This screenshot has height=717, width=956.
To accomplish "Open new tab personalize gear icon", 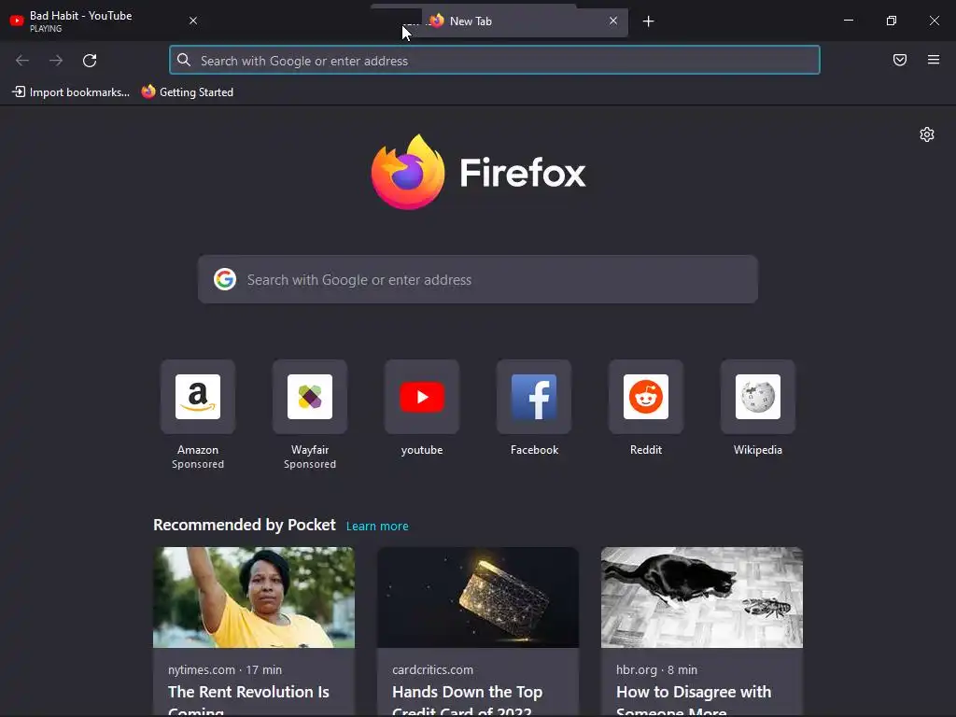I will [x=927, y=134].
